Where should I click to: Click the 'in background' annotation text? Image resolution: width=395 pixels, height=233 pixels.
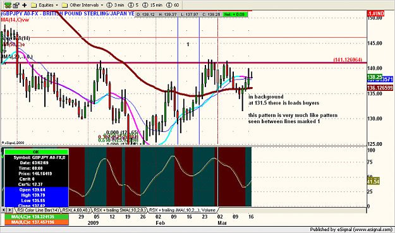[x=266, y=97]
